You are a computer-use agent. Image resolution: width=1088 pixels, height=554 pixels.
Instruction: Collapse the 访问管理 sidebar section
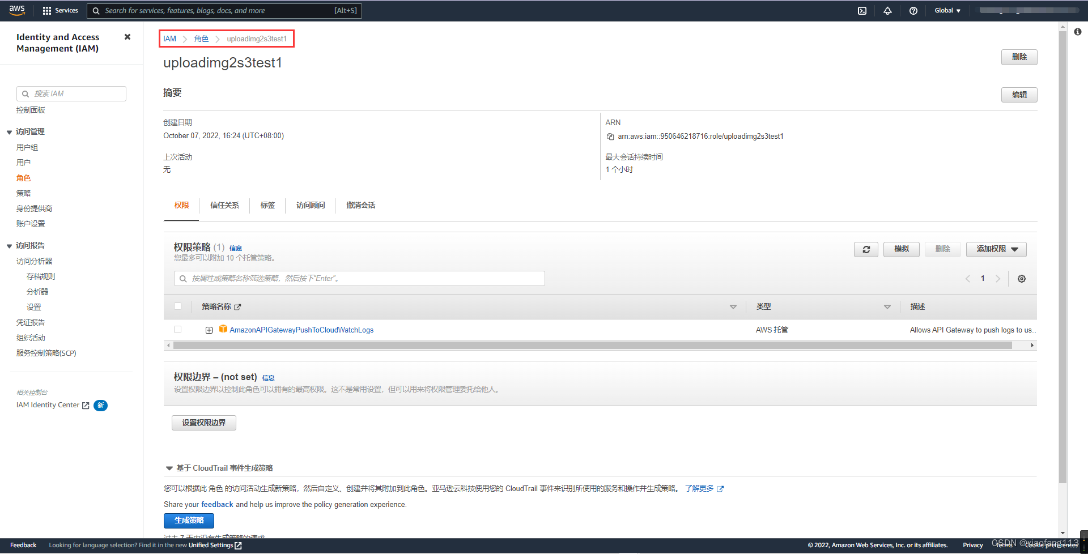(x=9, y=132)
